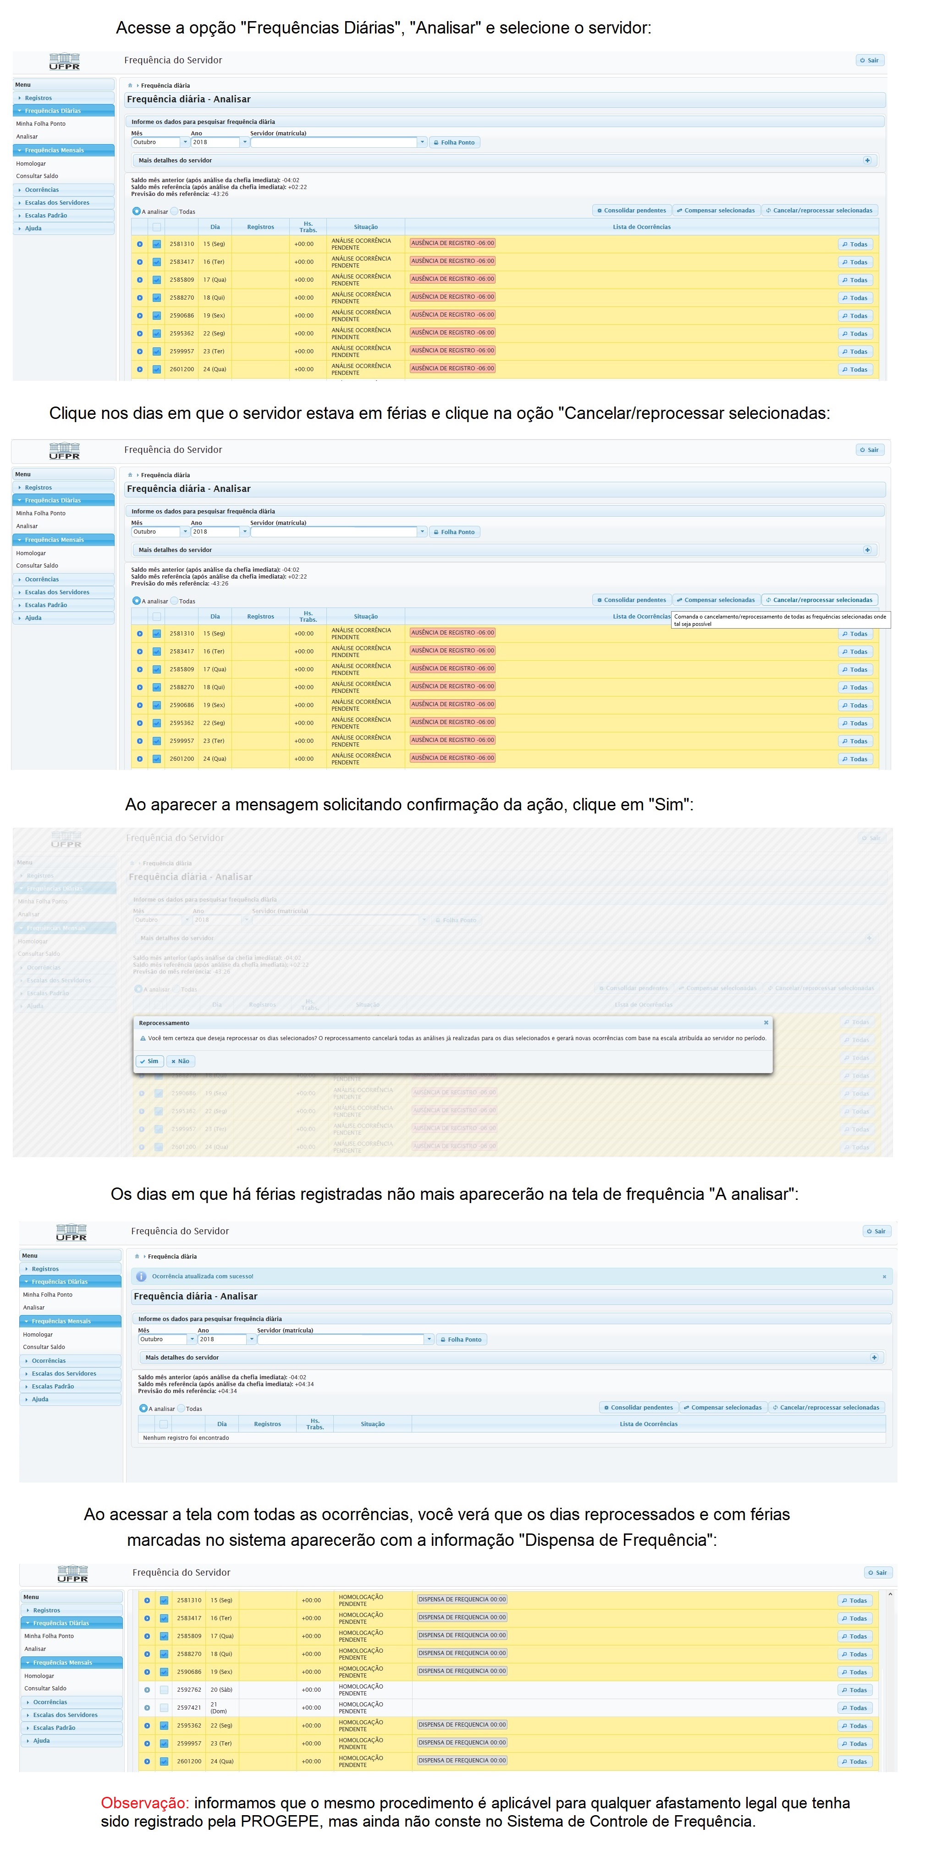Viewport: 937px width, 1856px height.
Task: Open Todas on 17 (Qua) DISPENSA DE FREQUENCIA row
Action: (854, 1636)
